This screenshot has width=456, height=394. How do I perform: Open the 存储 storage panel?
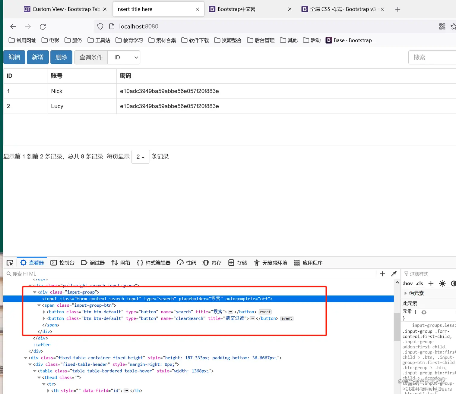(x=238, y=263)
